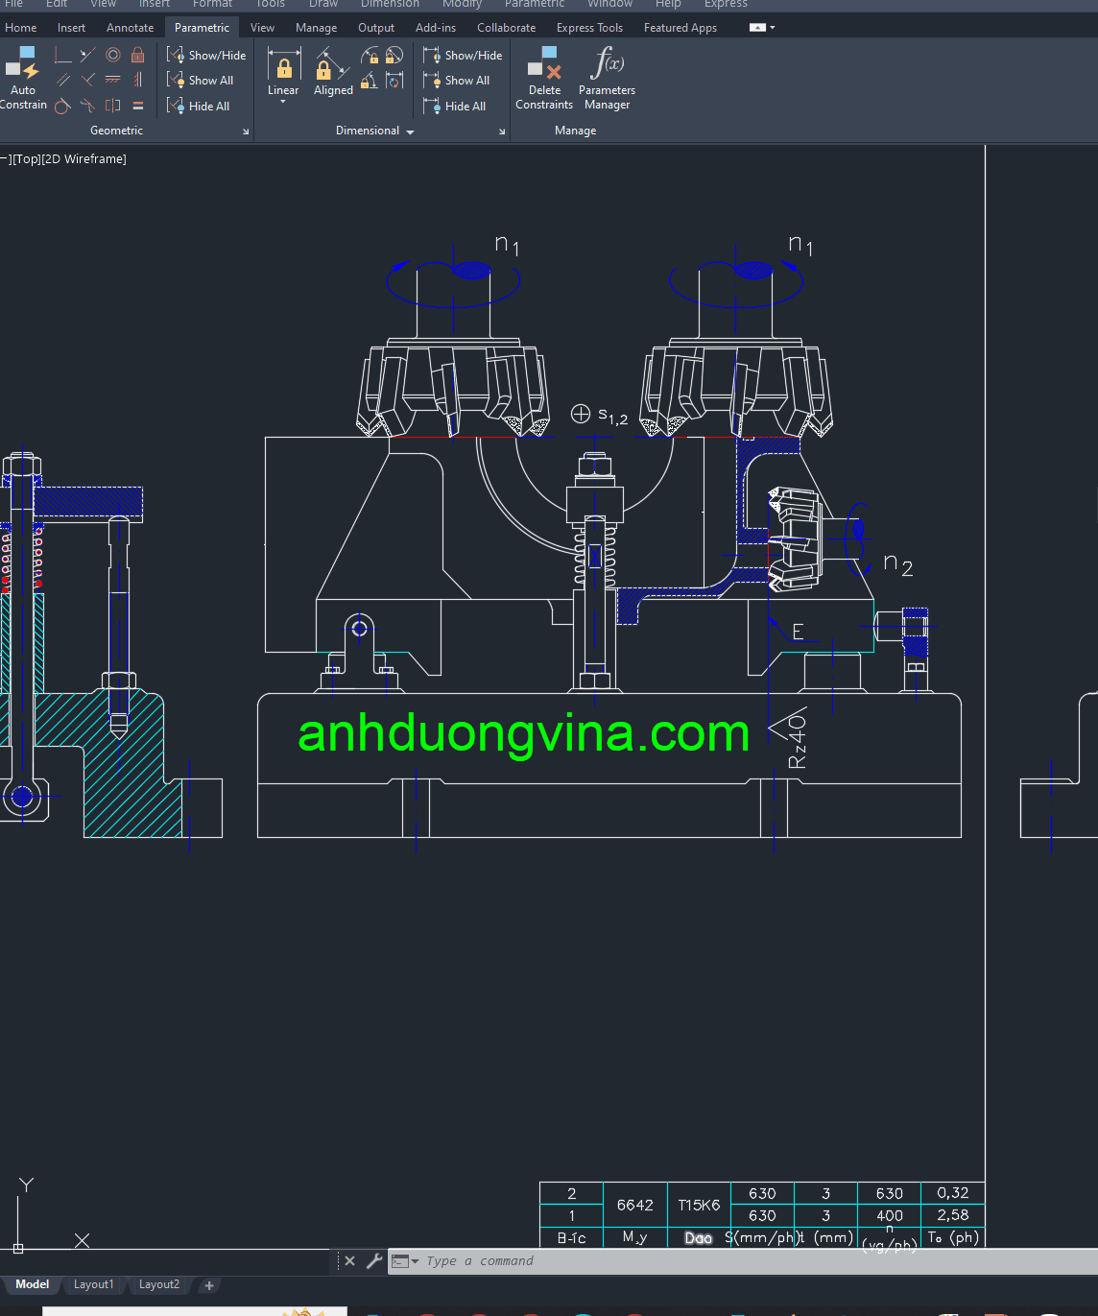Expand the Dimensional panel dropdown
Viewport: 1098px width, 1316px height.
[411, 132]
